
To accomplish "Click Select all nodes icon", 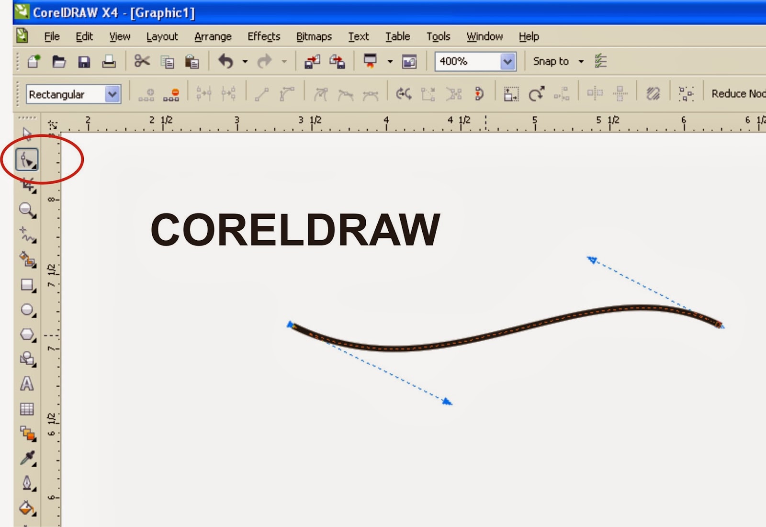I will (x=686, y=94).
